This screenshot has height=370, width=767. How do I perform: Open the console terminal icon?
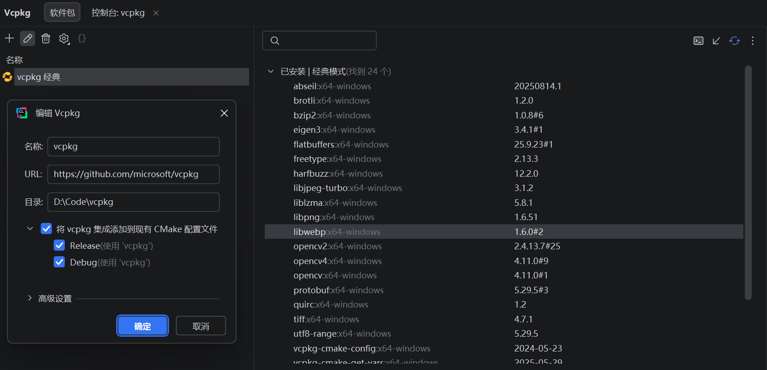point(698,41)
